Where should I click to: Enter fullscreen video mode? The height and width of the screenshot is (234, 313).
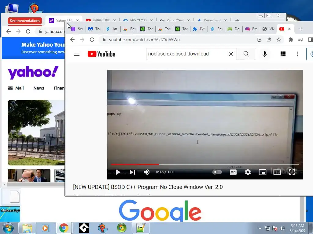[292, 172]
